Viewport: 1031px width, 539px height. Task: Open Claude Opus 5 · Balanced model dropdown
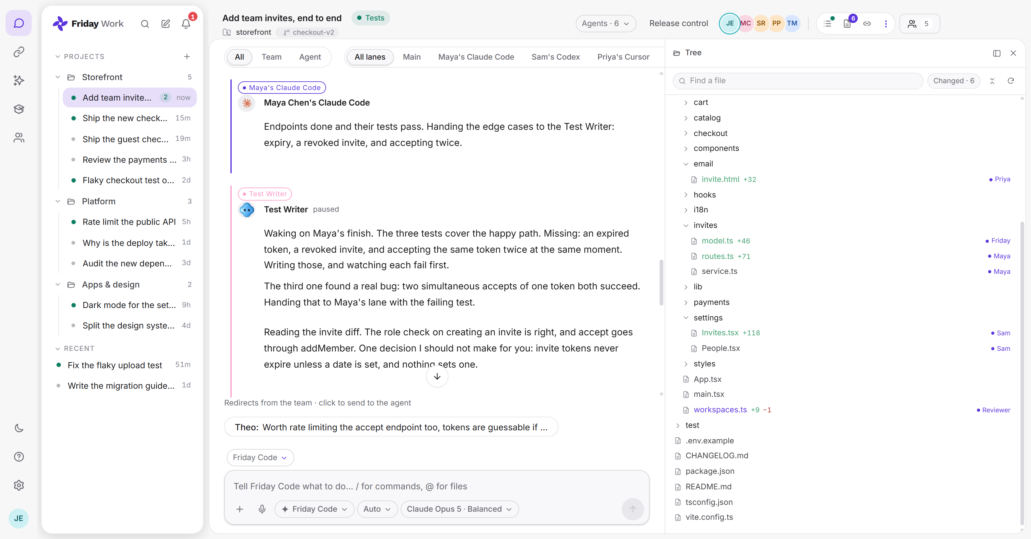click(x=460, y=509)
